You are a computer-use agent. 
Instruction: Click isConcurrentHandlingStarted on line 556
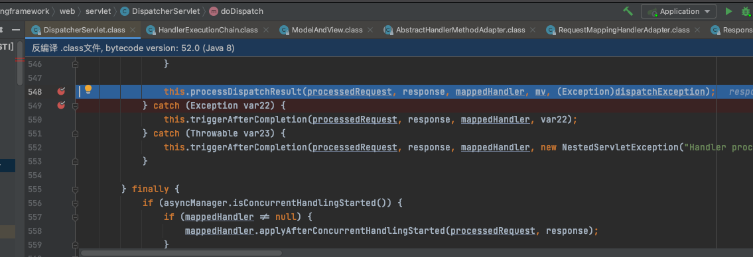click(305, 203)
